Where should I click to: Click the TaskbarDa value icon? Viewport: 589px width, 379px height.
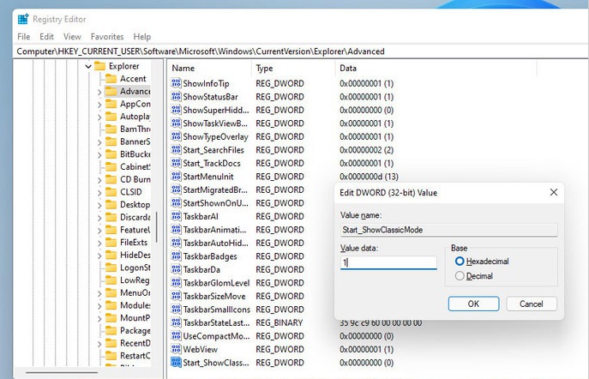coord(176,269)
